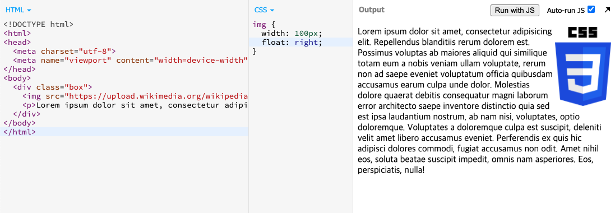615x213 pixels.
Task: Click the 'float: right;' CSS line
Action: tap(292, 43)
